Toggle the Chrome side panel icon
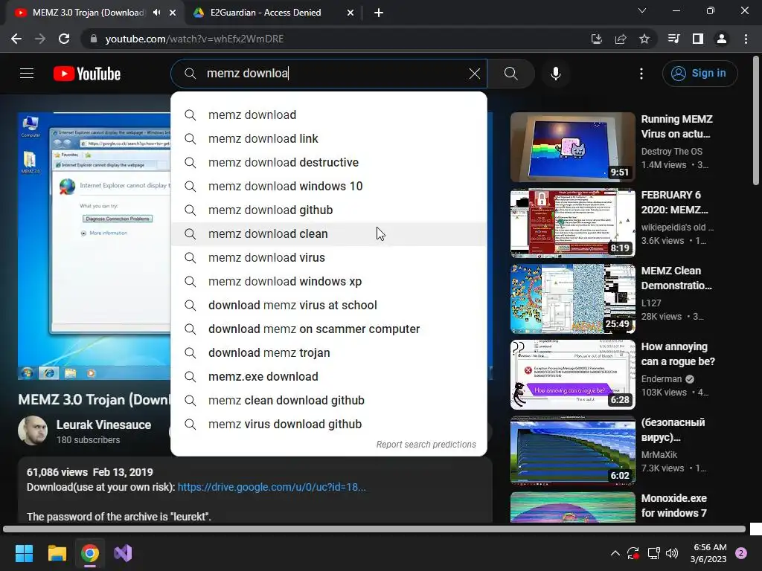762x571 pixels. pos(698,39)
